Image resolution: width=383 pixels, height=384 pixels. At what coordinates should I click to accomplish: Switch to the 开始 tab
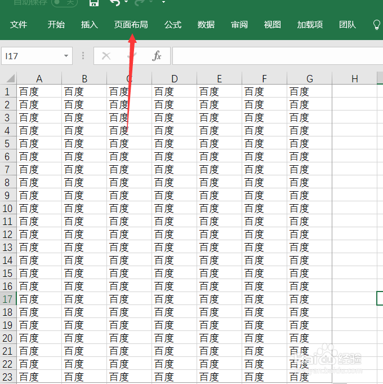(56, 25)
